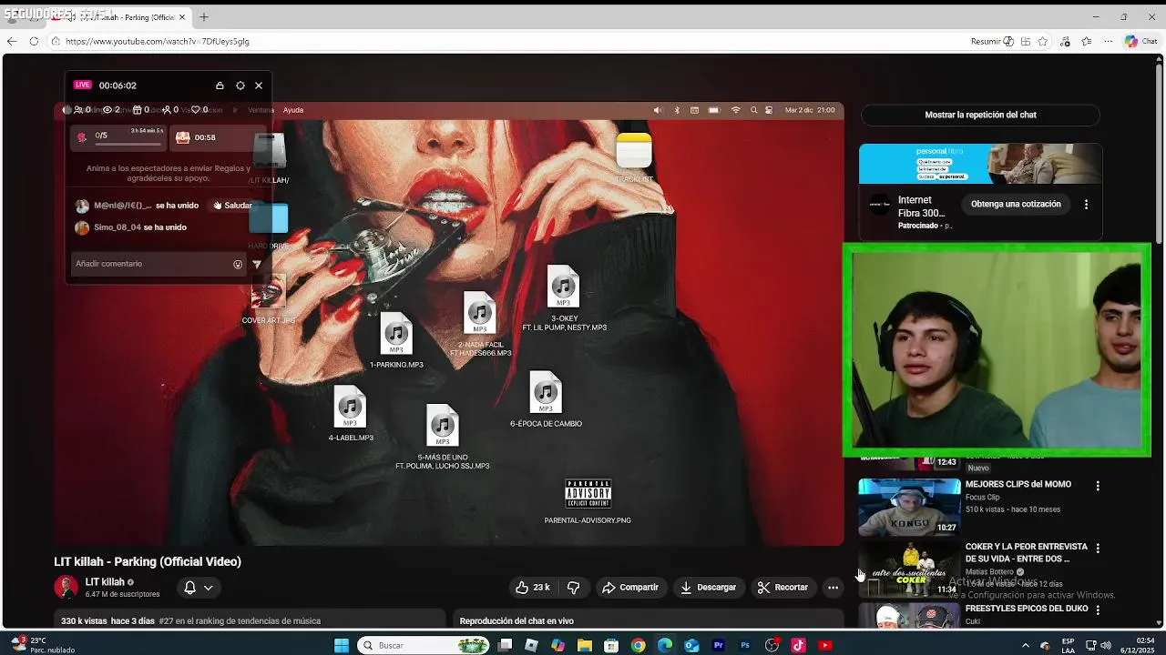
Task: Click the viewers eye count icon
Action: point(107,110)
